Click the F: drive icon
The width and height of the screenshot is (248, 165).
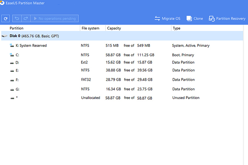12,80
